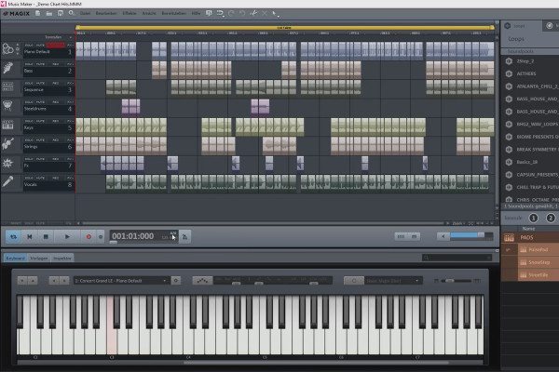Click the scissors cut tool icon

click(x=253, y=13)
